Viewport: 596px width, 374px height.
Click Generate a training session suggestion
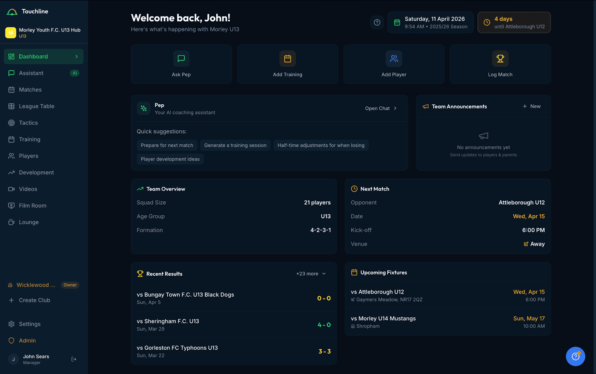coord(235,146)
